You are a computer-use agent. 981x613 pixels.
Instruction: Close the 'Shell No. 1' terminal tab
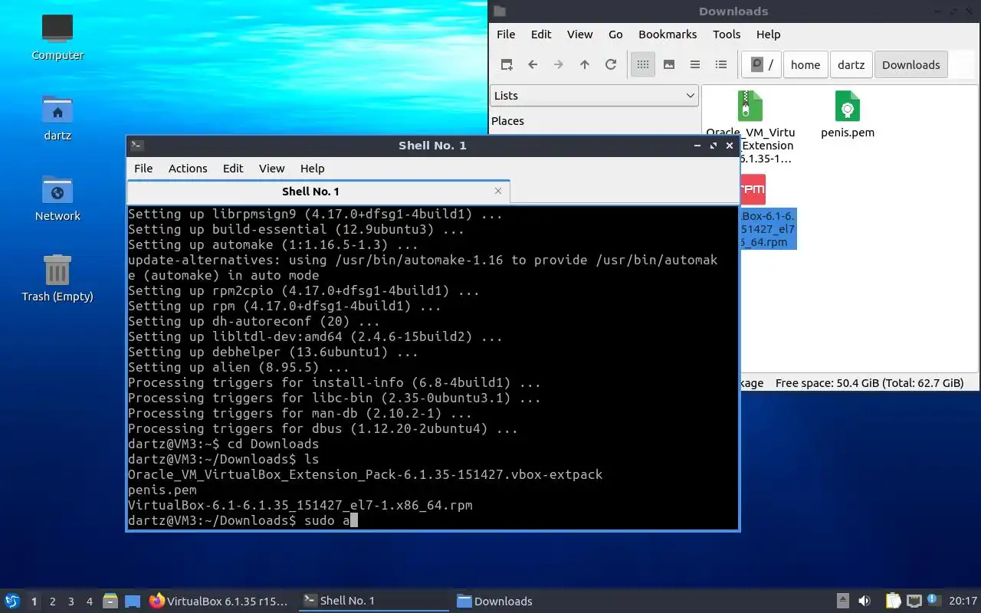coord(498,191)
